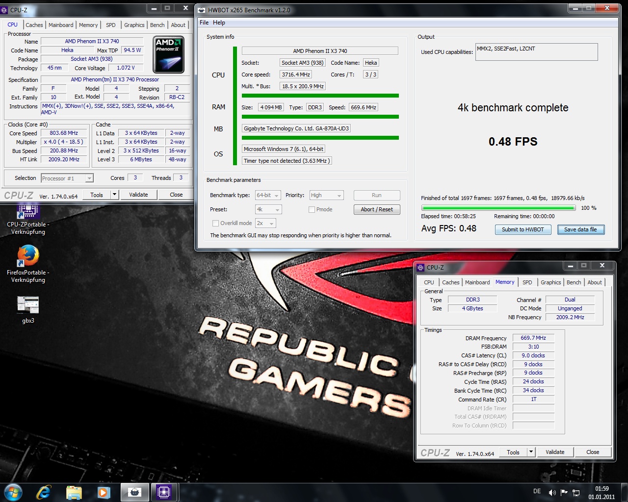This screenshot has height=502, width=628.
Task: Switch to CPU-Z taskbar button
Action: pos(164,492)
